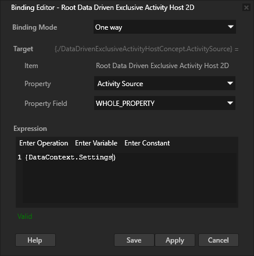
Task: Click the Item value Root Data Driven Exclusive Activity Host 2D
Action: click(162, 66)
